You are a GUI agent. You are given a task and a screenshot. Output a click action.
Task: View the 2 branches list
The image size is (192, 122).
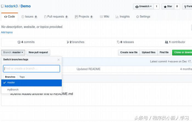75,42
